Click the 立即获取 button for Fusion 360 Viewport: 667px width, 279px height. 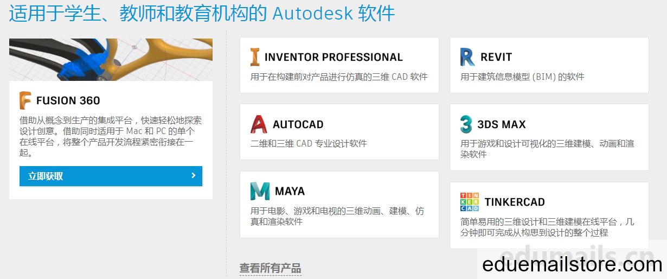(x=111, y=176)
